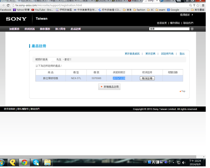Show hidden tray icons with the up arrow
The width and height of the screenshot is (210, 168).
coord(173,162)
